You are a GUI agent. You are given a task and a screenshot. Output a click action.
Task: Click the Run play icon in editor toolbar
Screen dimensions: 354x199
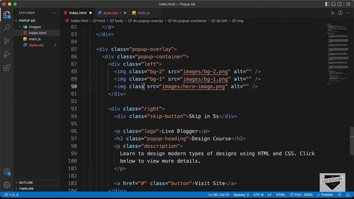[333, 13]
